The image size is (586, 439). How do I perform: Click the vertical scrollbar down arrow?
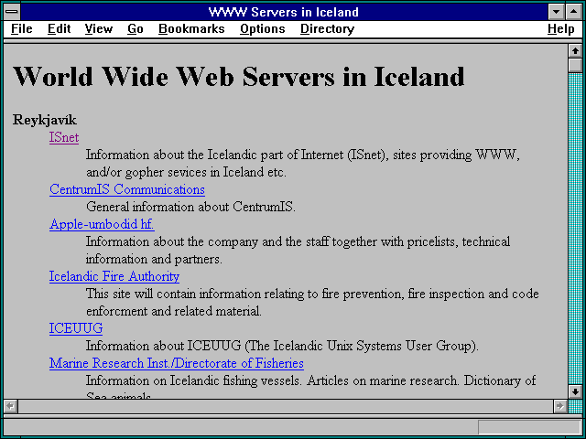(575, 391)
